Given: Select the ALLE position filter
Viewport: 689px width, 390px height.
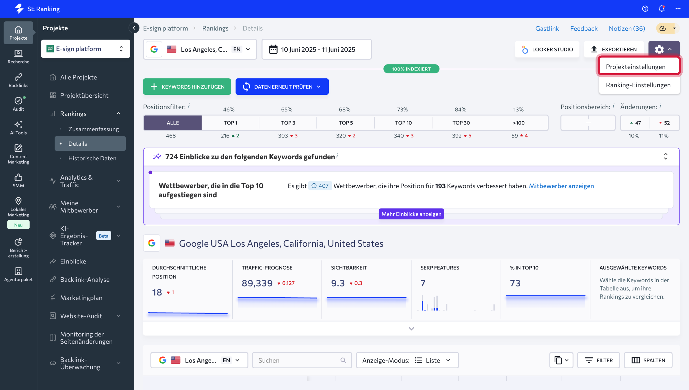Looking at the screenshot, I should pos(173,123).
